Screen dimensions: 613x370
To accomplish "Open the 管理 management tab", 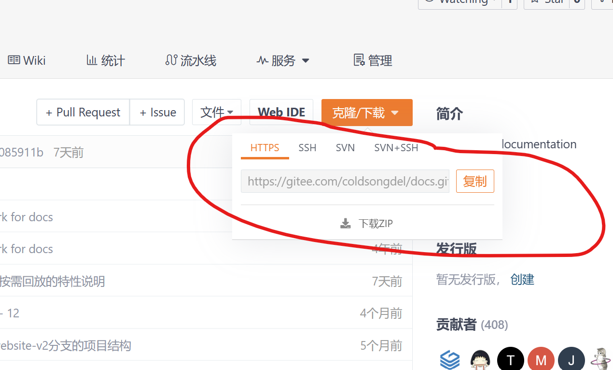I will pos(373,60).
